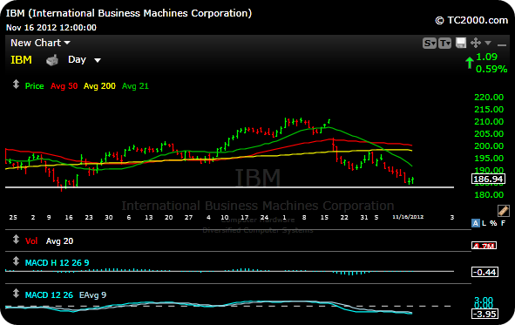Select the MACD H 12 26 9 label
Viewport: 515px width, 325px height.
58,262
